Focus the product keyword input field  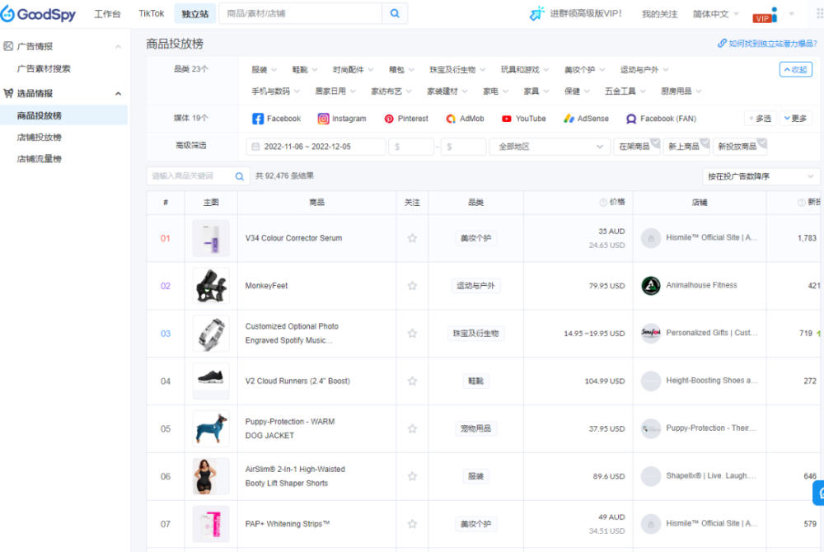[x=190, y=176]
